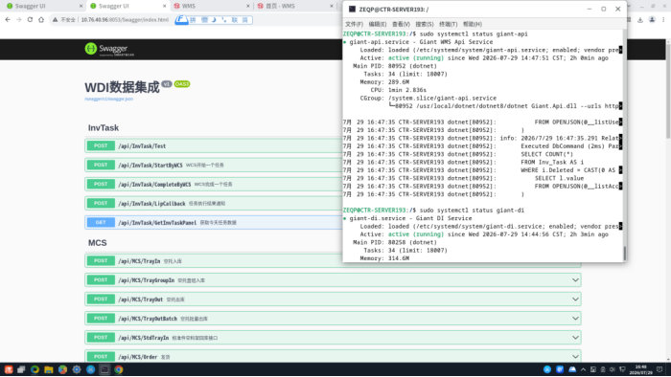Click the not-secure warning icon
This screenshot has height=377, width=671.
pyautogui.click(x=56, y=20)
